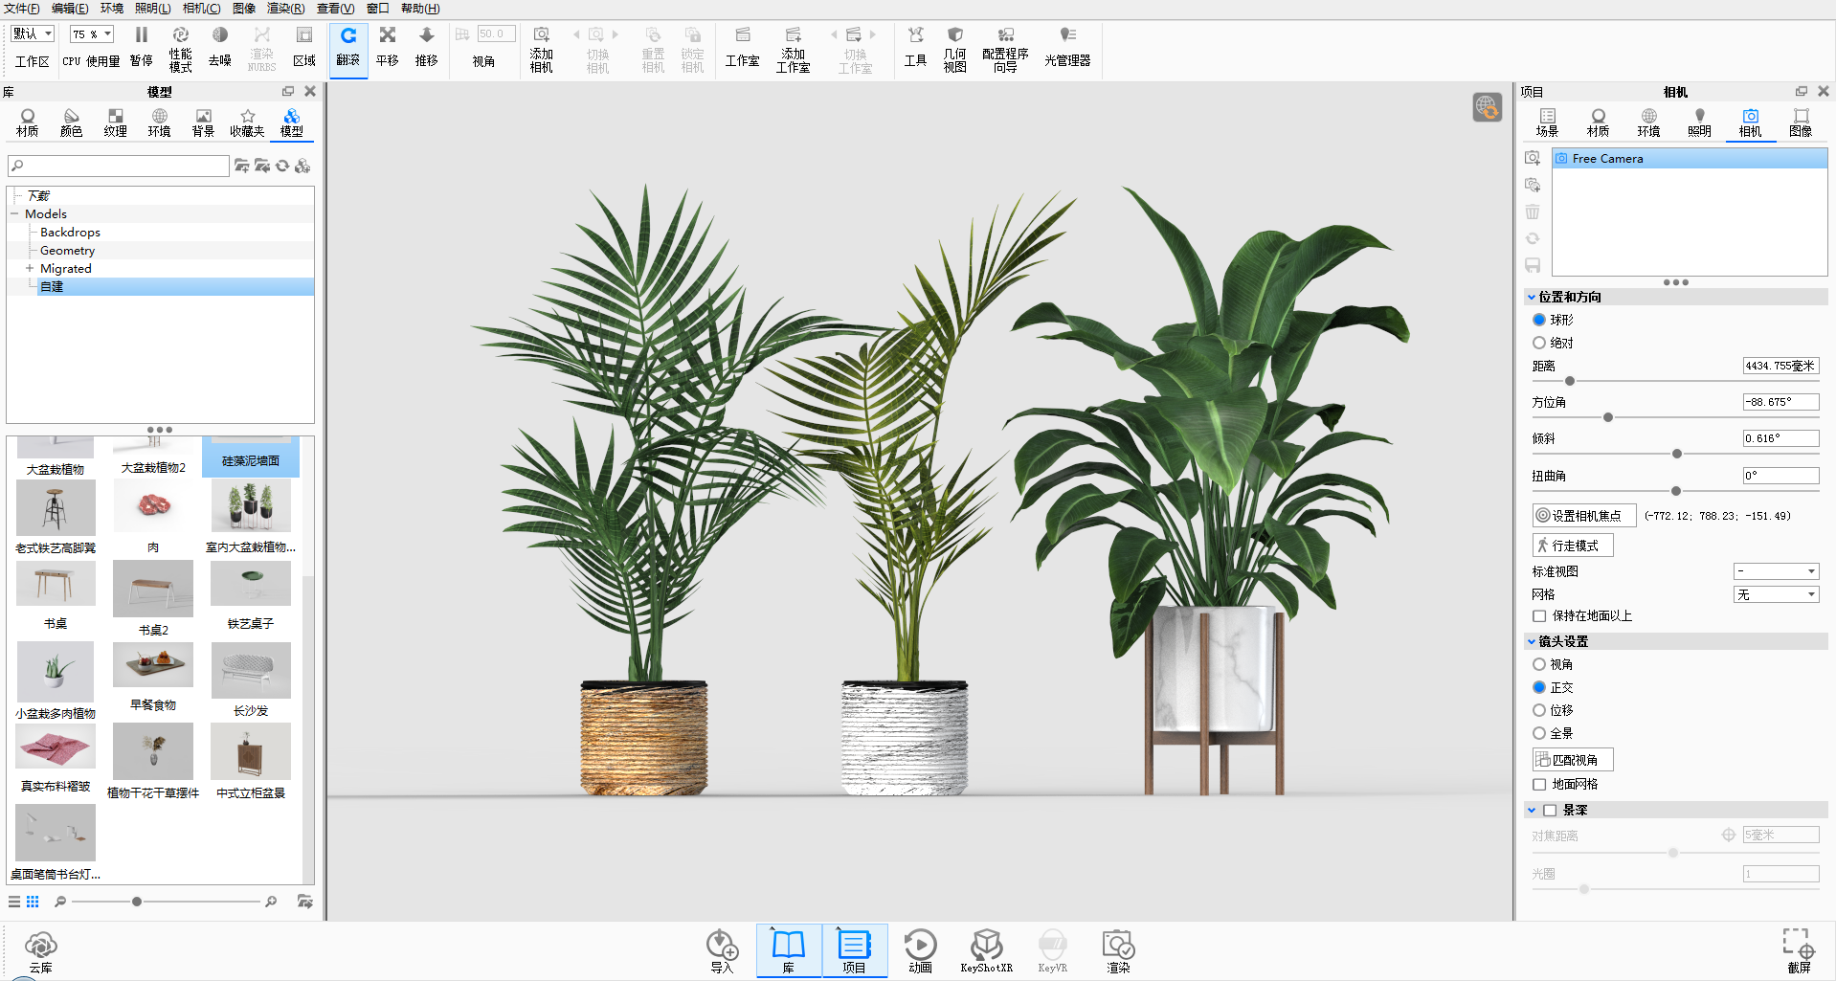Viewport: 1836px width, 981px height.
Task: Expand the Migrated tree node
Action: 30,268
